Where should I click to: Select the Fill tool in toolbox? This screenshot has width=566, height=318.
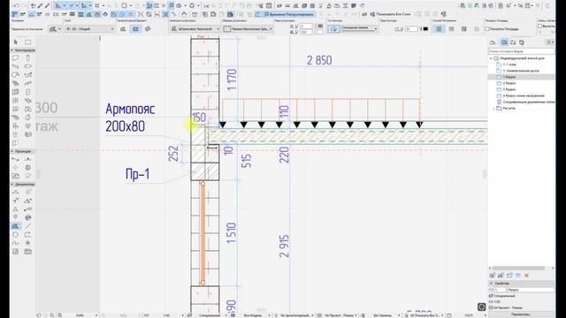16,226
